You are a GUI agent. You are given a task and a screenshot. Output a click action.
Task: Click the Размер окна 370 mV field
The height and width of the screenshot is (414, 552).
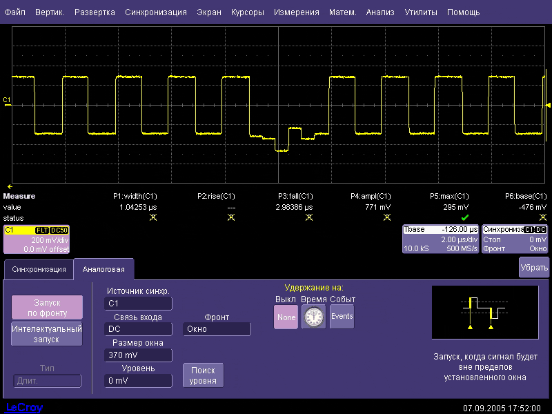[139, 355]
